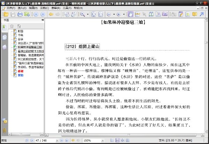The height and width of the screenshot is (144, 209).
Task: Select the Hand tool
Action: (x=130, y=14)
